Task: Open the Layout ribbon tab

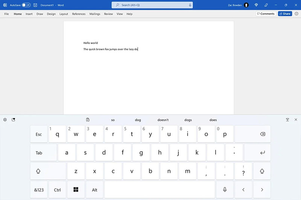Action: (x=64, y=14)
